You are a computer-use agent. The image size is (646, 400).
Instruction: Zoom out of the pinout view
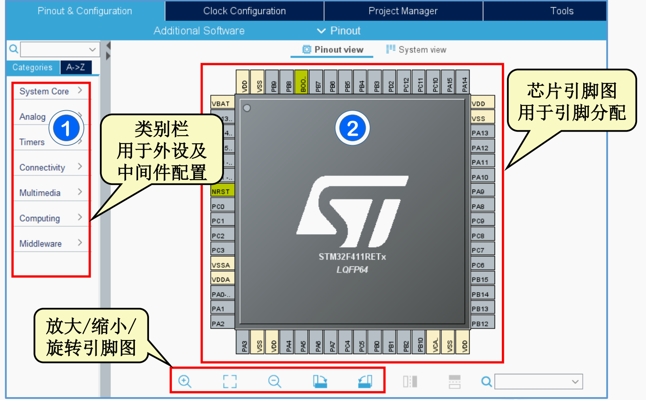tap(275, 381)
